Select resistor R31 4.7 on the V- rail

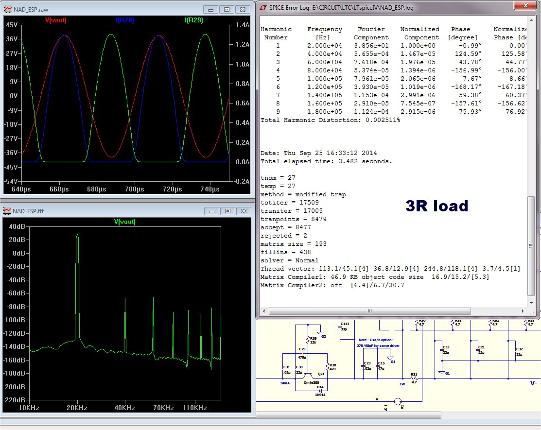point(414,378)
